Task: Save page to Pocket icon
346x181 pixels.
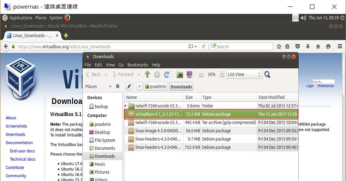Action: click(x=298, y=47)
